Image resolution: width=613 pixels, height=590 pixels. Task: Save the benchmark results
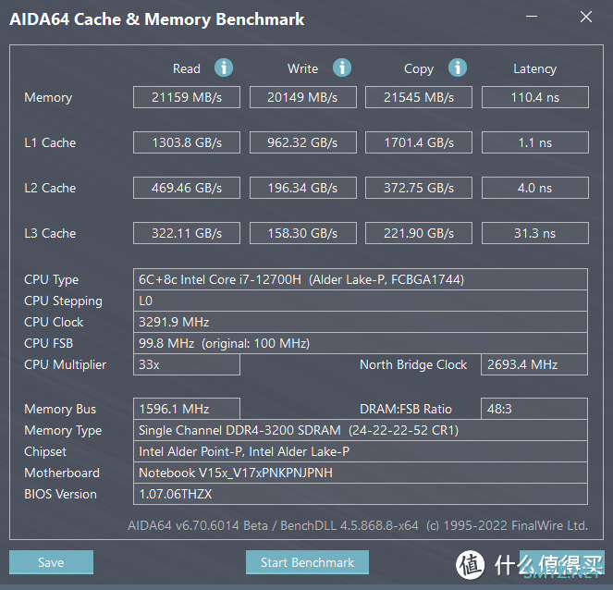51,562
